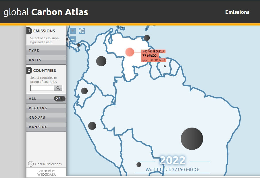
Task: Click Clear all selections link
Action: point(48,164)
